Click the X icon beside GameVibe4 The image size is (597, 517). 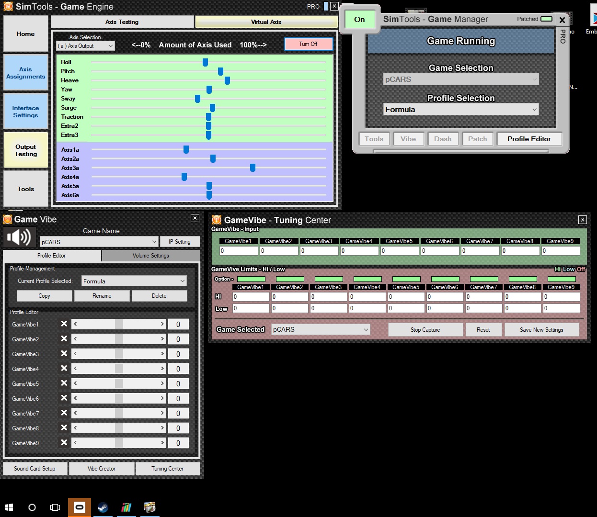(x=64, y=369)
